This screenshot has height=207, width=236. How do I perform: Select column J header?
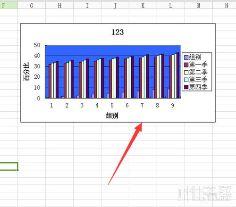[115, 6]
